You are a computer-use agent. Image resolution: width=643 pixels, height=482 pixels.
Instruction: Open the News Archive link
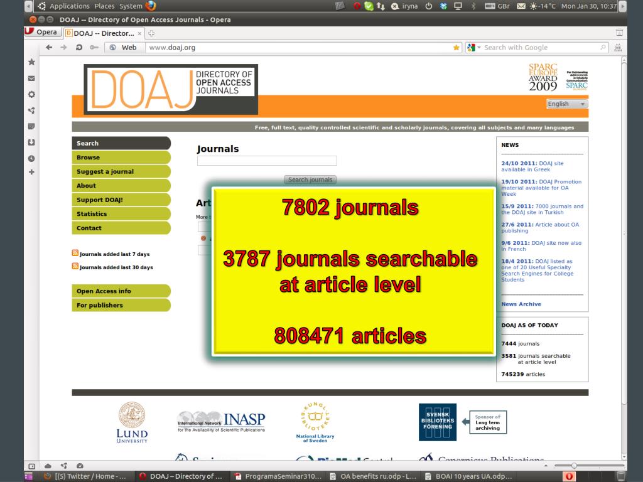tap(521, 304)
